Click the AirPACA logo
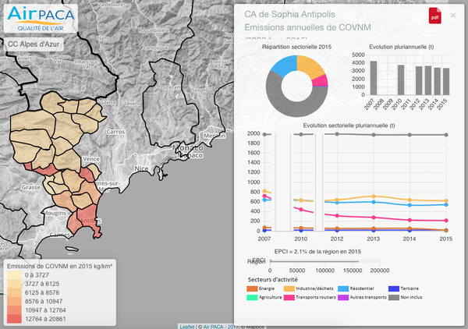 (35, 18)
